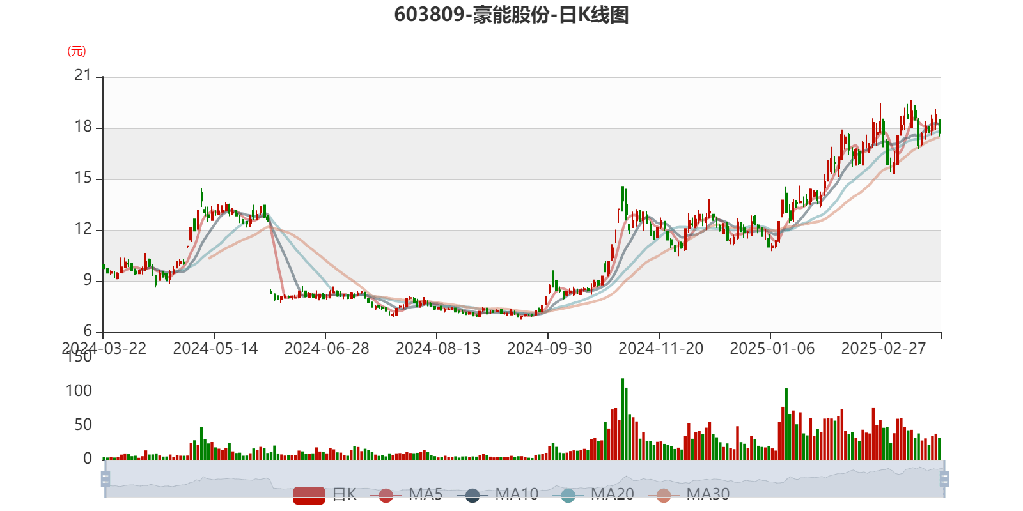
Task: Click the 100 volume axis label
Action: point(79,390)
